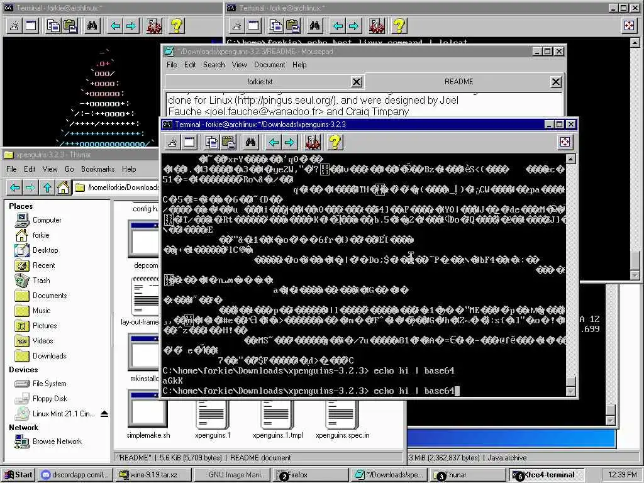This screenshot has height=483, width=644.
Task: Click the yellow Help question mark in the xpenguins-3.2.3 terminal
Action: 335,142
